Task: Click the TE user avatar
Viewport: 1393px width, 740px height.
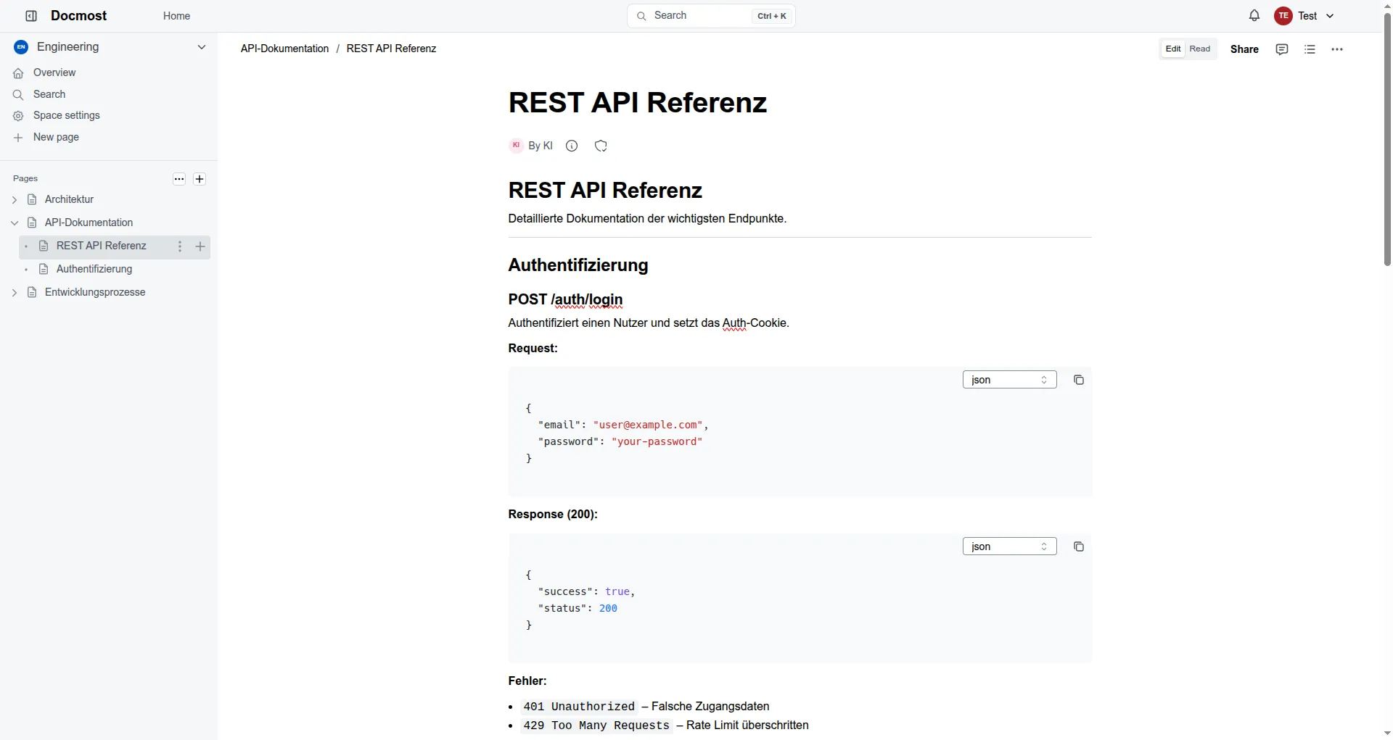Action: coord(1283,16)
